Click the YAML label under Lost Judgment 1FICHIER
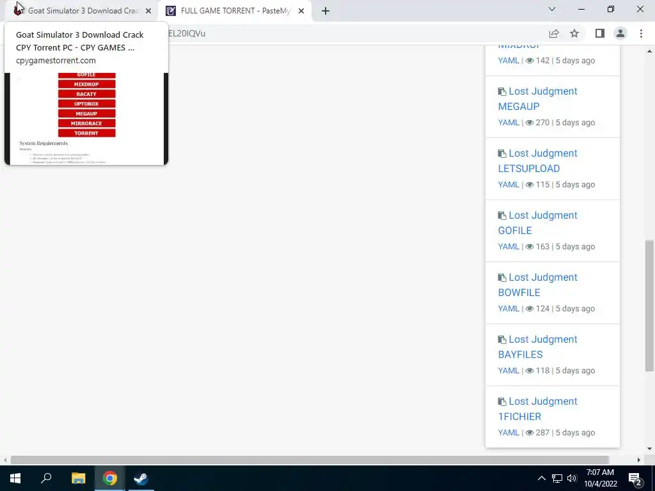 pyautogui.click(x=509, y=433)
